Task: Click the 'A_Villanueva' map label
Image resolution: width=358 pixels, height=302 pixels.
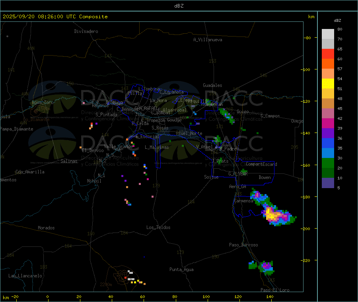Action: (x=208, y=40)
